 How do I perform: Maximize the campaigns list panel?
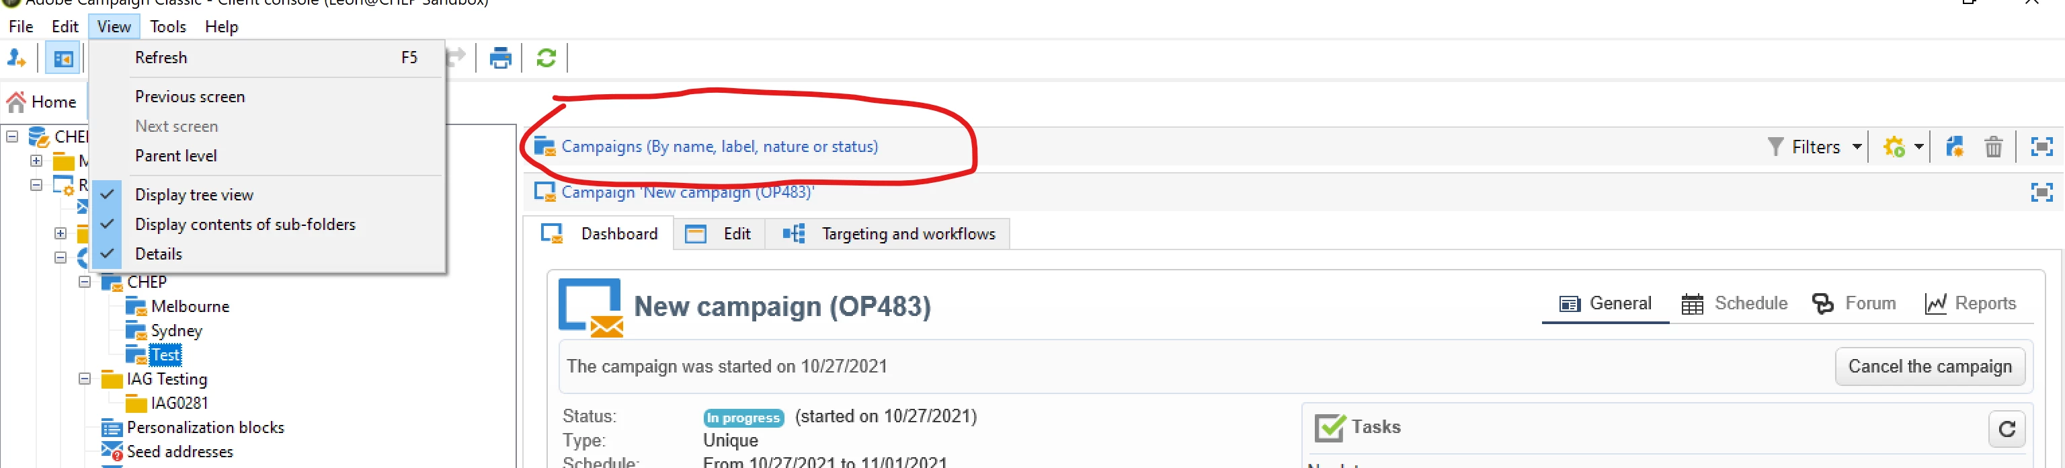2041,147
